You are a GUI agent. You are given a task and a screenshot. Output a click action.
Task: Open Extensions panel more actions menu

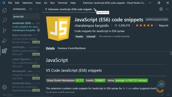(x=37, y=9)
